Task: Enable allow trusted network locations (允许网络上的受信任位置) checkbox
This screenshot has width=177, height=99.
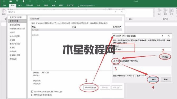Action: click(32, 91)
